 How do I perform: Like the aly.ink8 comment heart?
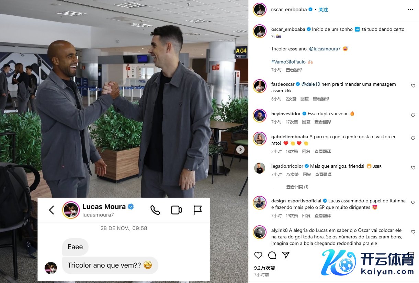tap(413, 232)
